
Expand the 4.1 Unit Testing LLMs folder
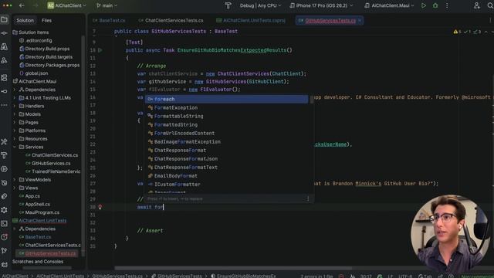point(15,98)
